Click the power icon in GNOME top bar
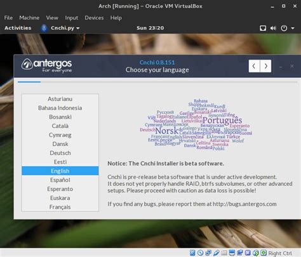 tap(284, 28)
